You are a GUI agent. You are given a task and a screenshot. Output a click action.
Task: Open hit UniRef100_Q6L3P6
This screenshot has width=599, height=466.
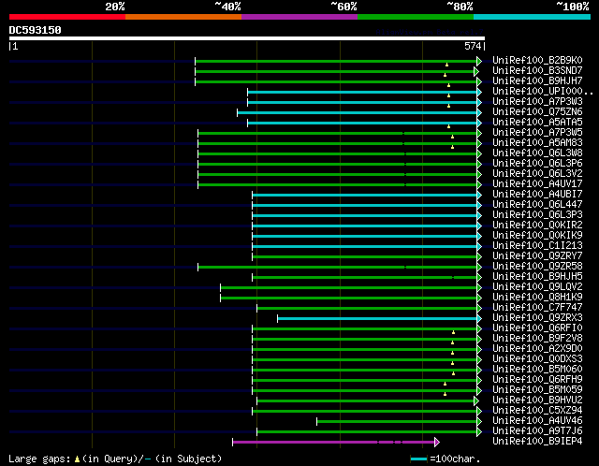click(537, 164)
